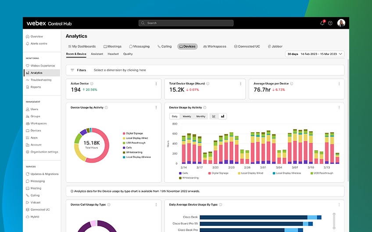The width and height of the screenshot is (372, 232).
Task: Show info for Total Device Usage (Hours)
Action: coord(208,84)
